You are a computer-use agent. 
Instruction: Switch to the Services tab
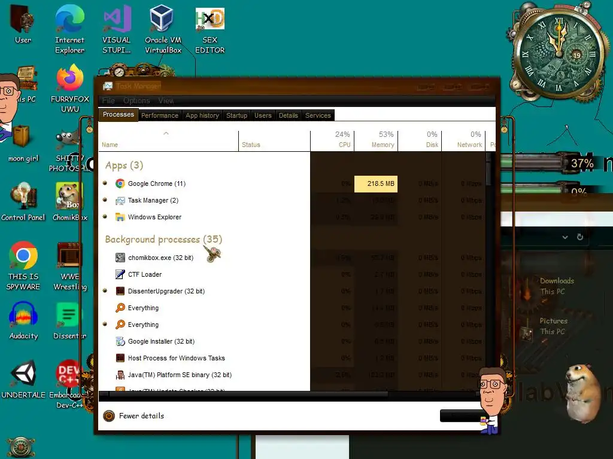(318, 115)
